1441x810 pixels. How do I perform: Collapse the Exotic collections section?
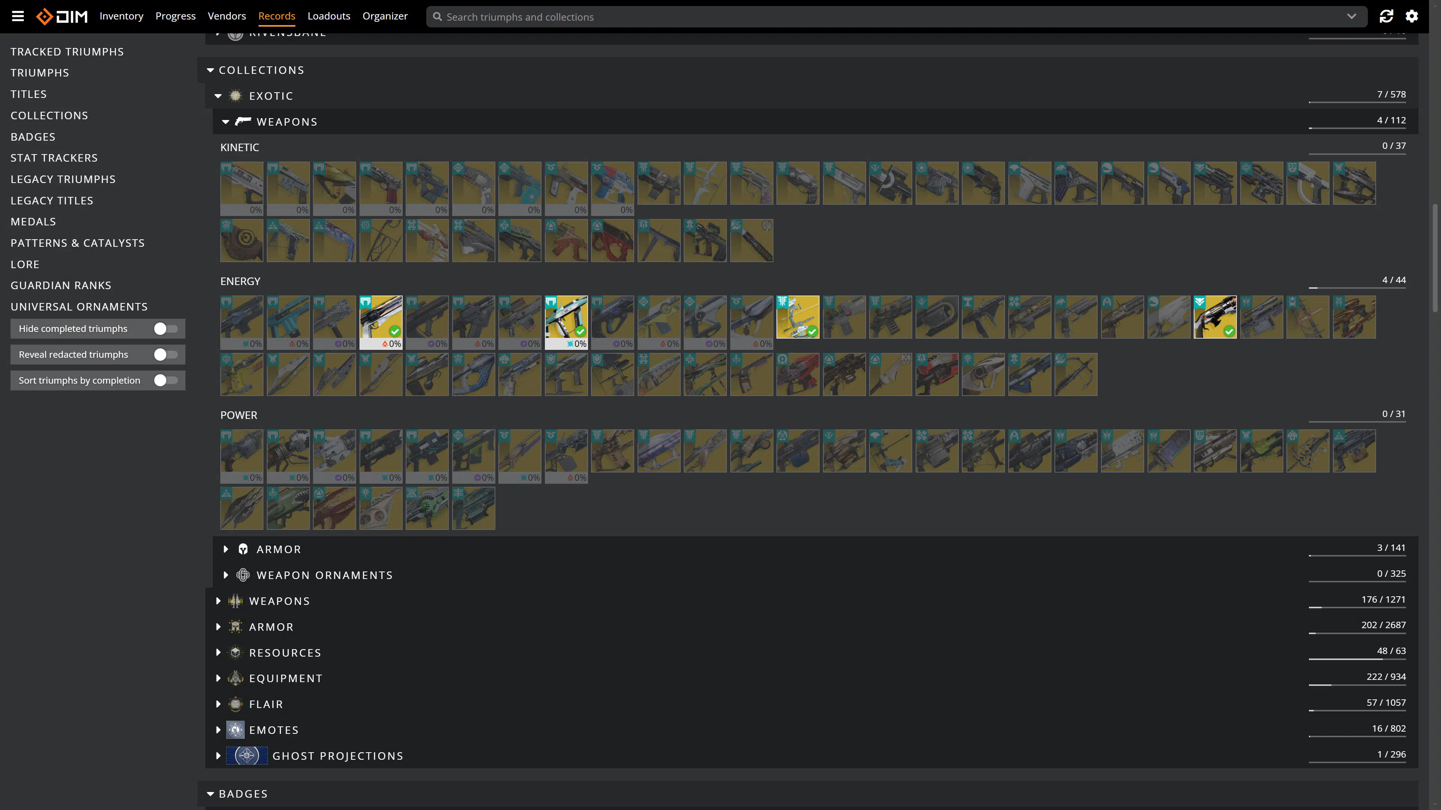(218, 96)
